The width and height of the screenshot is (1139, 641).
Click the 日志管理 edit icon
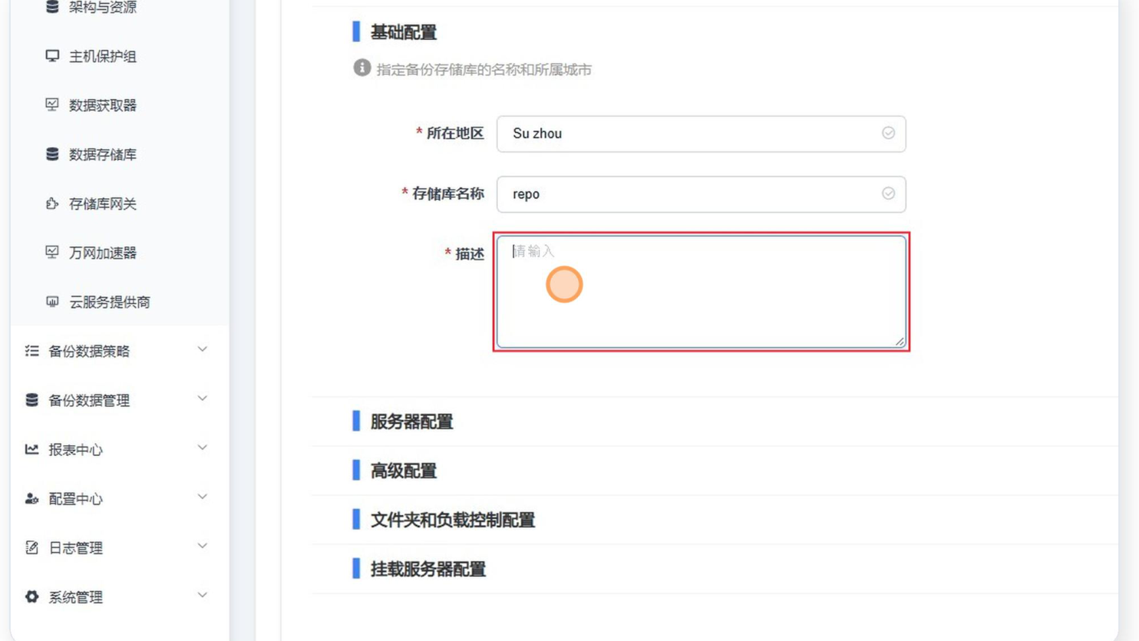pos(31,547)
